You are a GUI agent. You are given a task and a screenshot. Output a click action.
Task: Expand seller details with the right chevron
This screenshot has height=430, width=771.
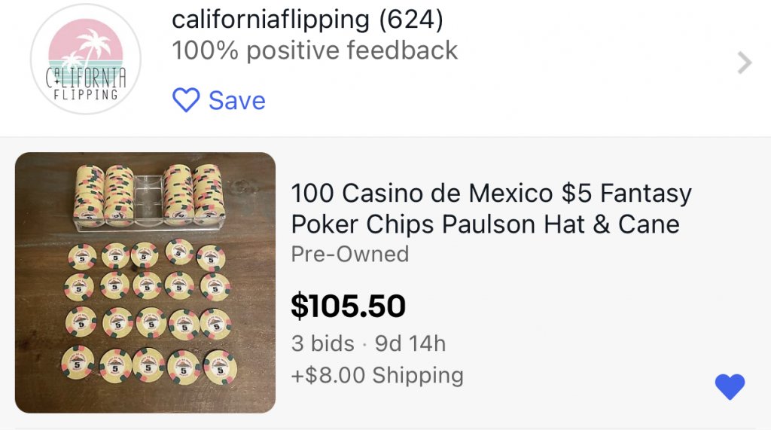[x=744, y=63]
